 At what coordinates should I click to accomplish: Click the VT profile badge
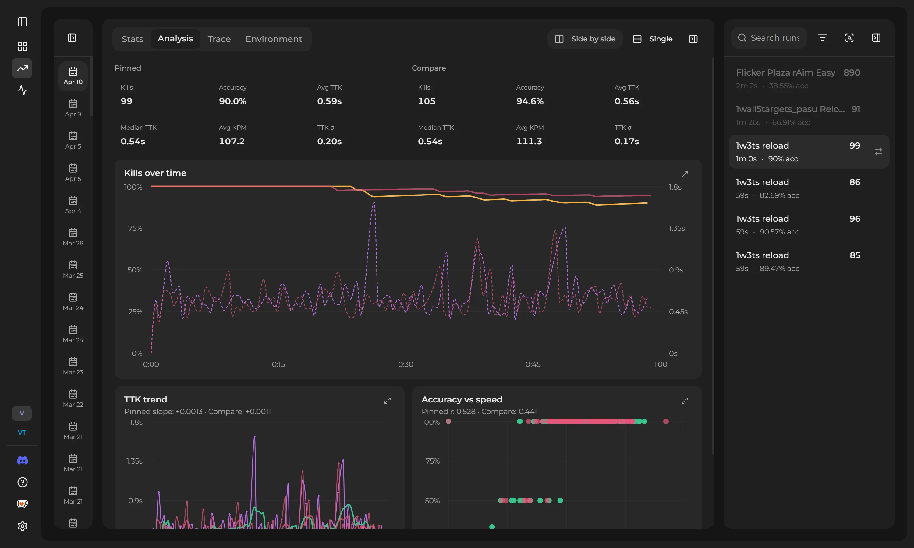pyautogui.click(x=22, y=433)
